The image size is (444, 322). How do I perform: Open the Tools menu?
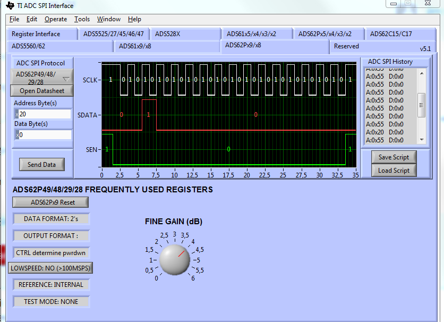click(82, 19)
